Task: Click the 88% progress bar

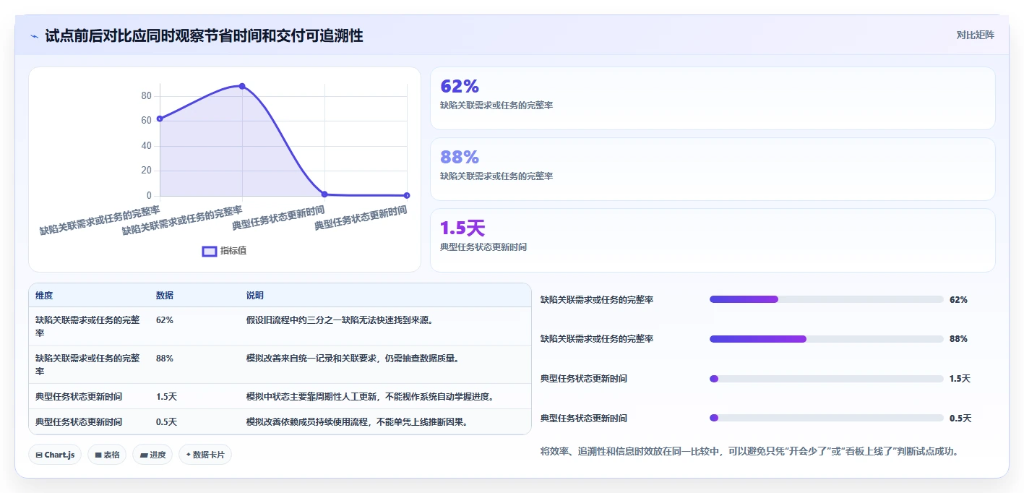Action: point(827,339)
